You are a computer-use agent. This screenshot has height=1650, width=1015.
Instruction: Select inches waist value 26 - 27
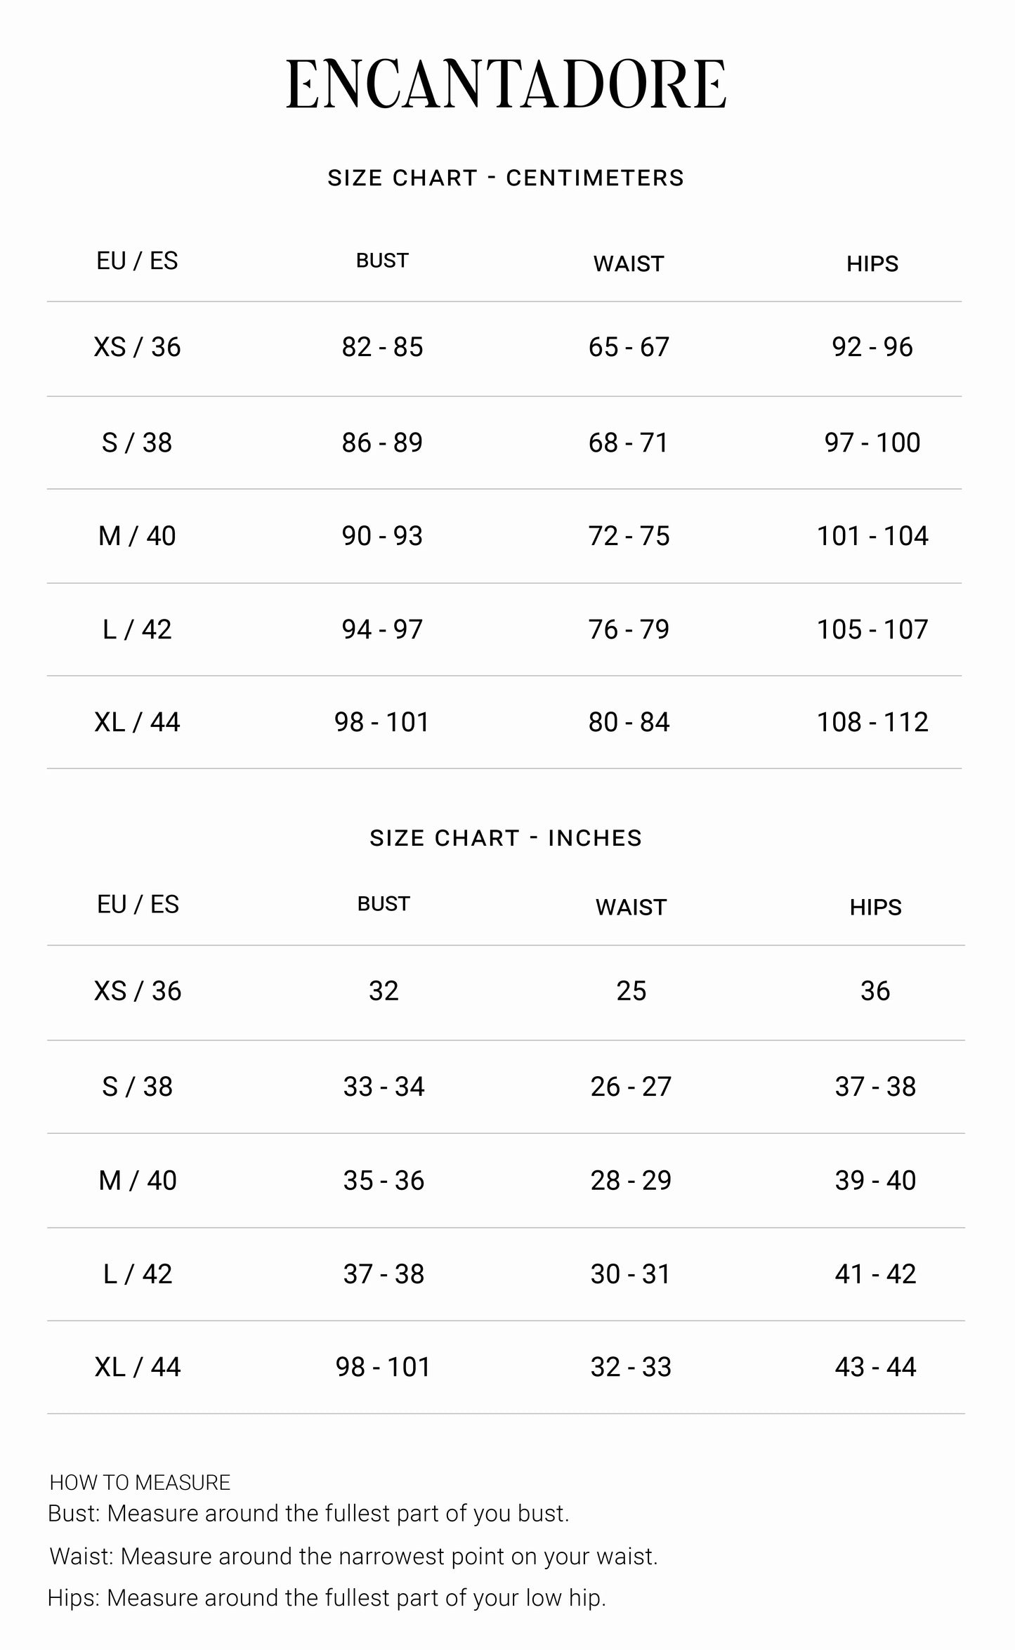tap(631, 1087)
